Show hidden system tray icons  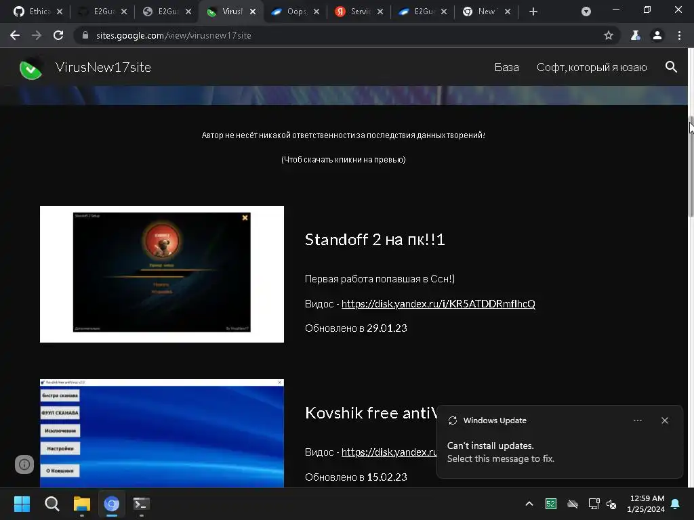(529, 504)
